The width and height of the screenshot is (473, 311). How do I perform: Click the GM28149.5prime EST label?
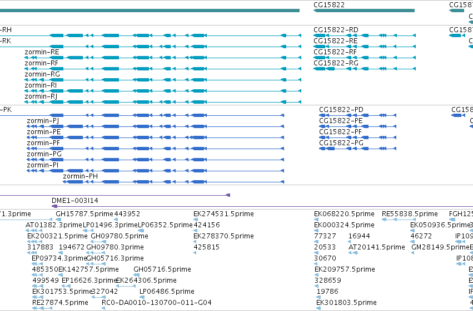441,248
